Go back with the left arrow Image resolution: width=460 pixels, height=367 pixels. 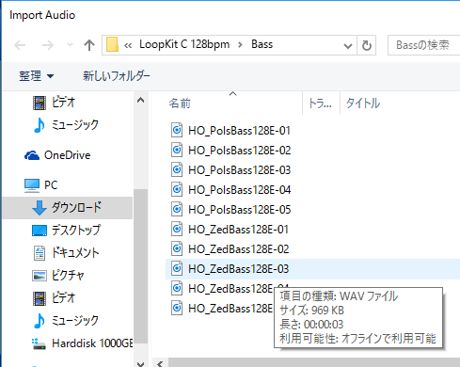[x=20, y=45]
